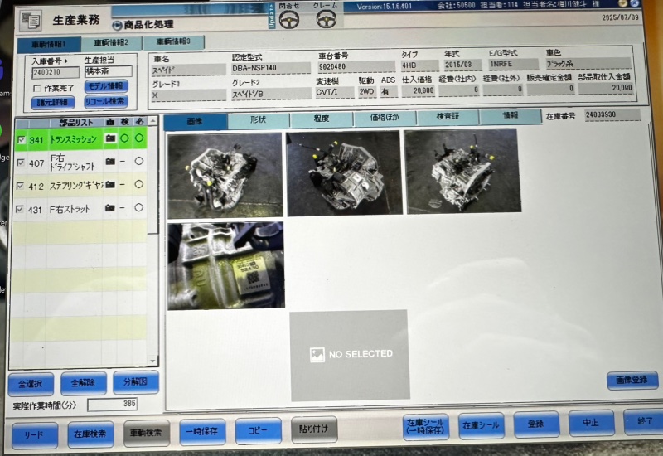Uncheck the checkbox for part 341 トランスミッション
Screen dimensions: 663x456
pyautogui.click(x=22, y=140)
